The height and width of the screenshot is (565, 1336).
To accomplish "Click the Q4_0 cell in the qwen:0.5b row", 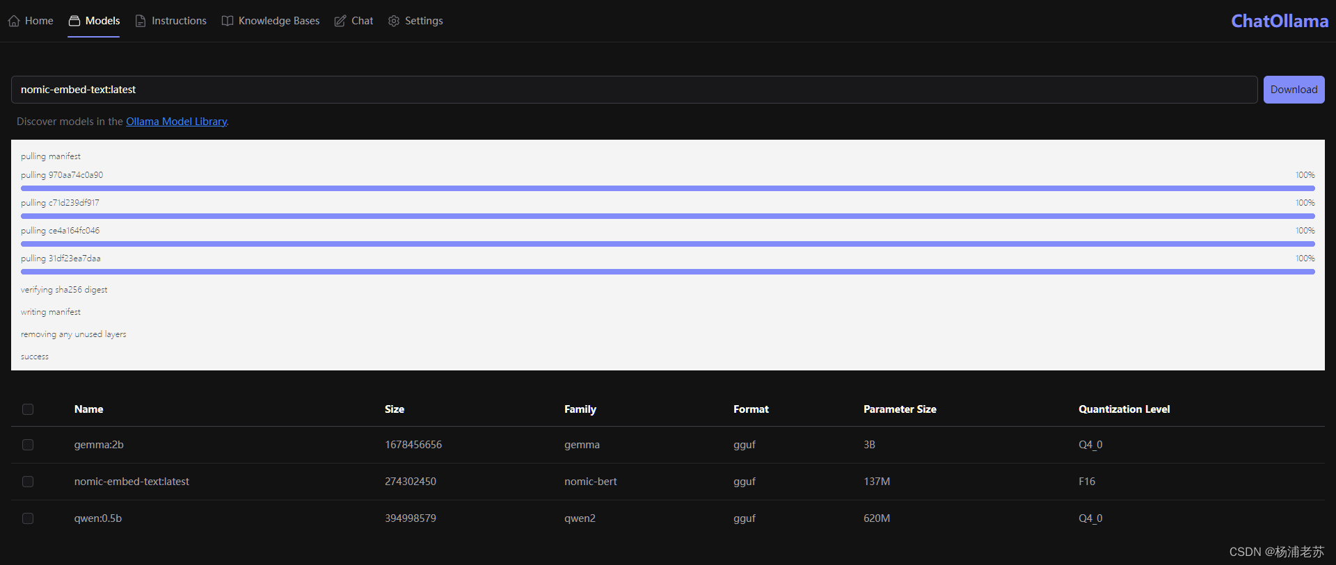I will [1090, 518].
